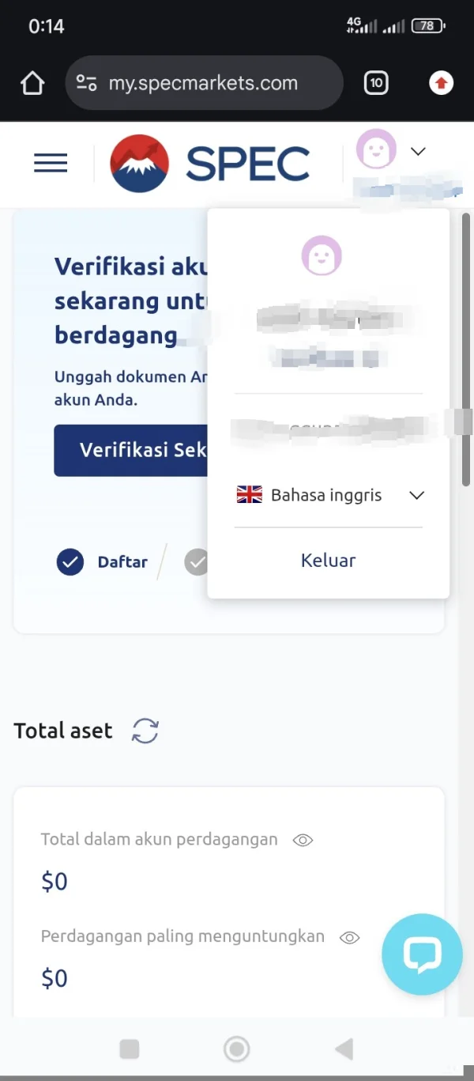Open the browser tab switcher showing 10
Viewport: 474px width, 1081px height.
point(376,83)
